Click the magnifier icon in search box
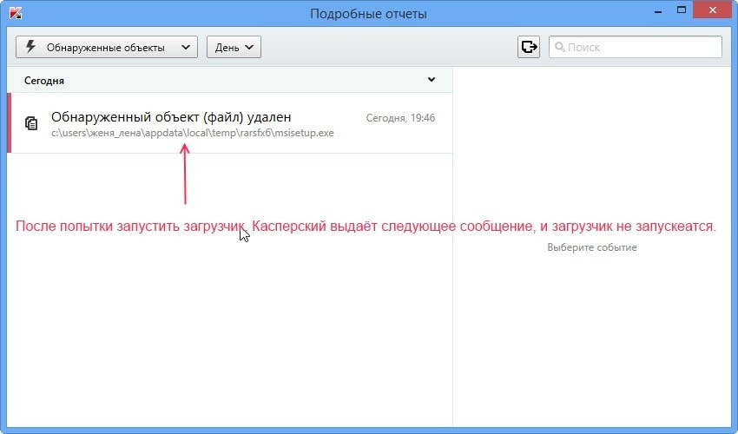Image resolution: width=738 pixels, height=434 pixels. coord(560,47)
